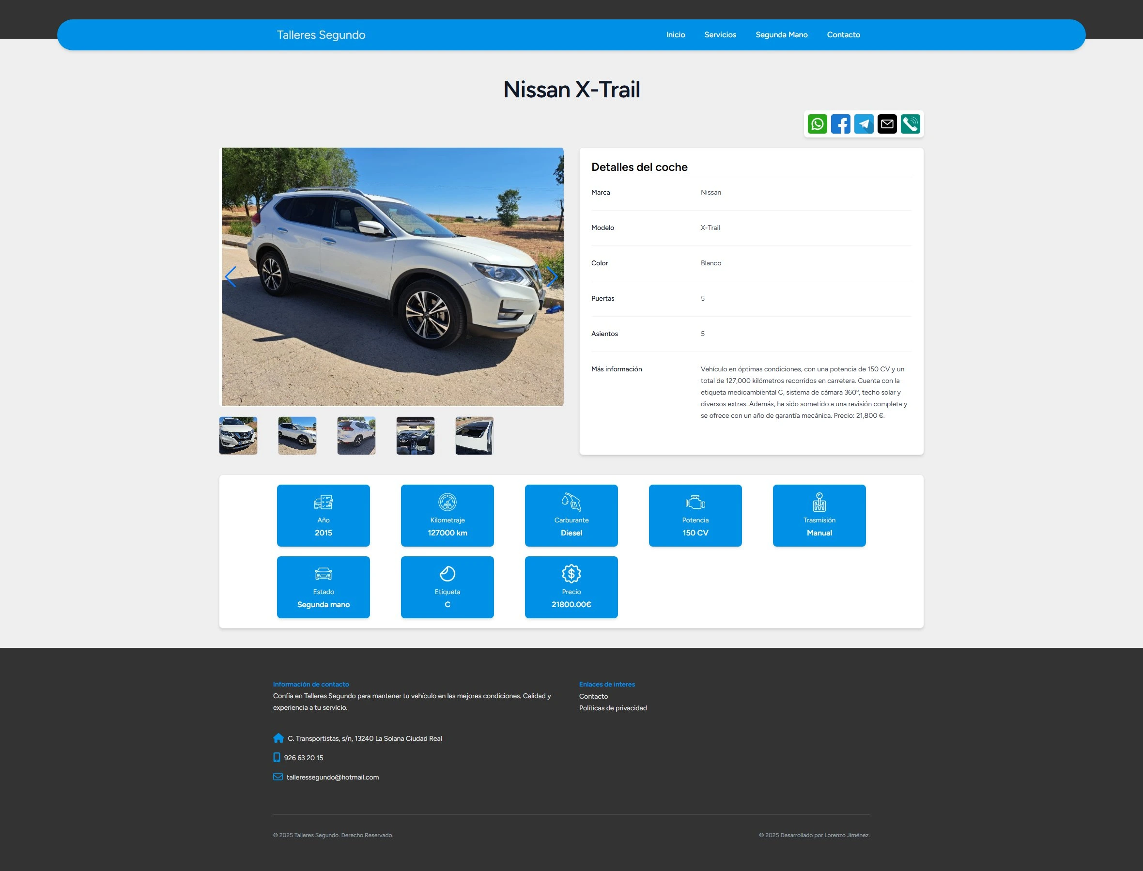Click the Potencia engine icon

695,502
